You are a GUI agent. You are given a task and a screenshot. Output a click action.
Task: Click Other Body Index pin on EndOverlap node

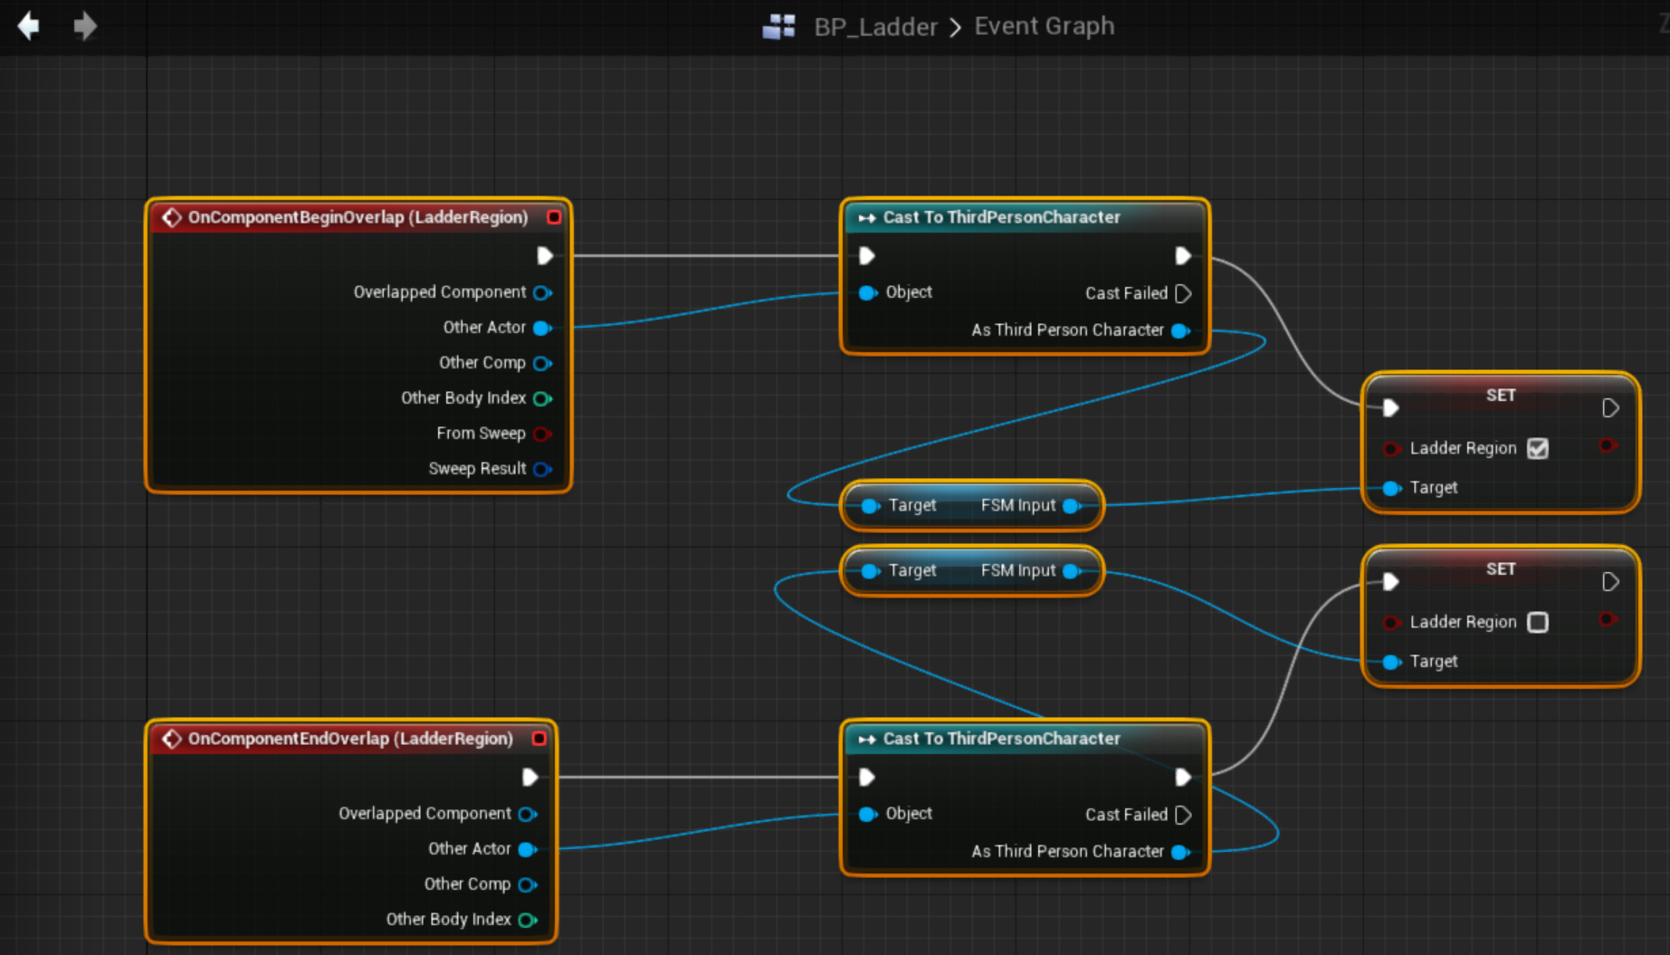[527, 920]
